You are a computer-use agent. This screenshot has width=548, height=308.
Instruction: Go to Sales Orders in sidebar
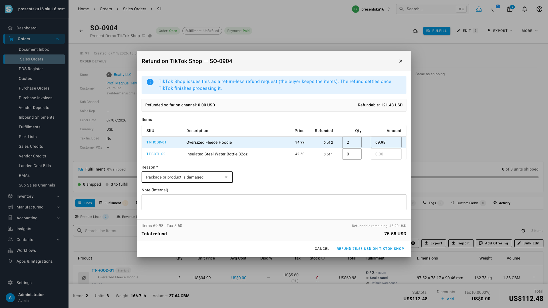[34, 59]
